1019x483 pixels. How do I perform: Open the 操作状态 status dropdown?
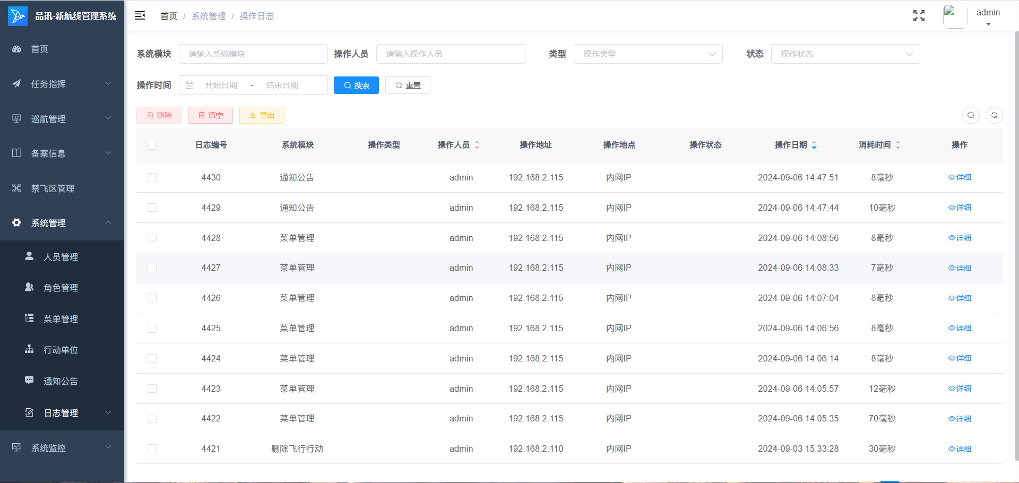(845, 54)
